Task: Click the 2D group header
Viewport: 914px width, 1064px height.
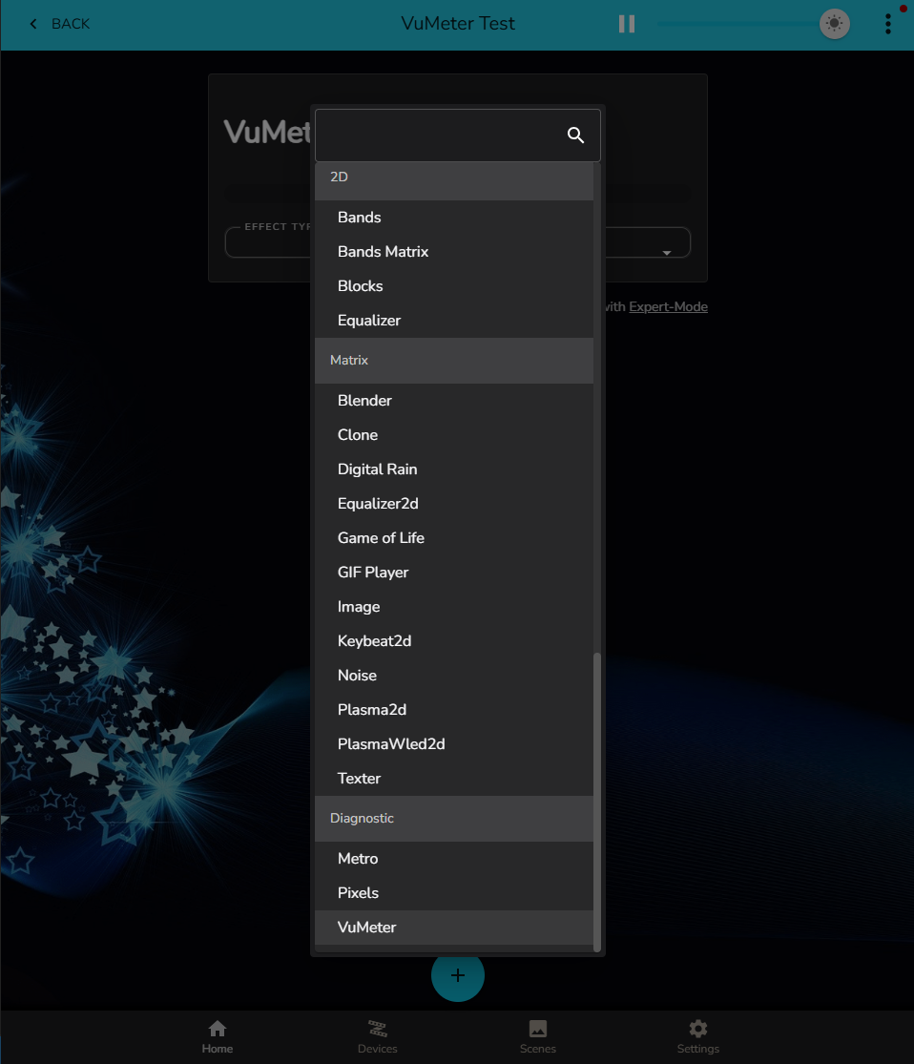Action: point(454,180)
